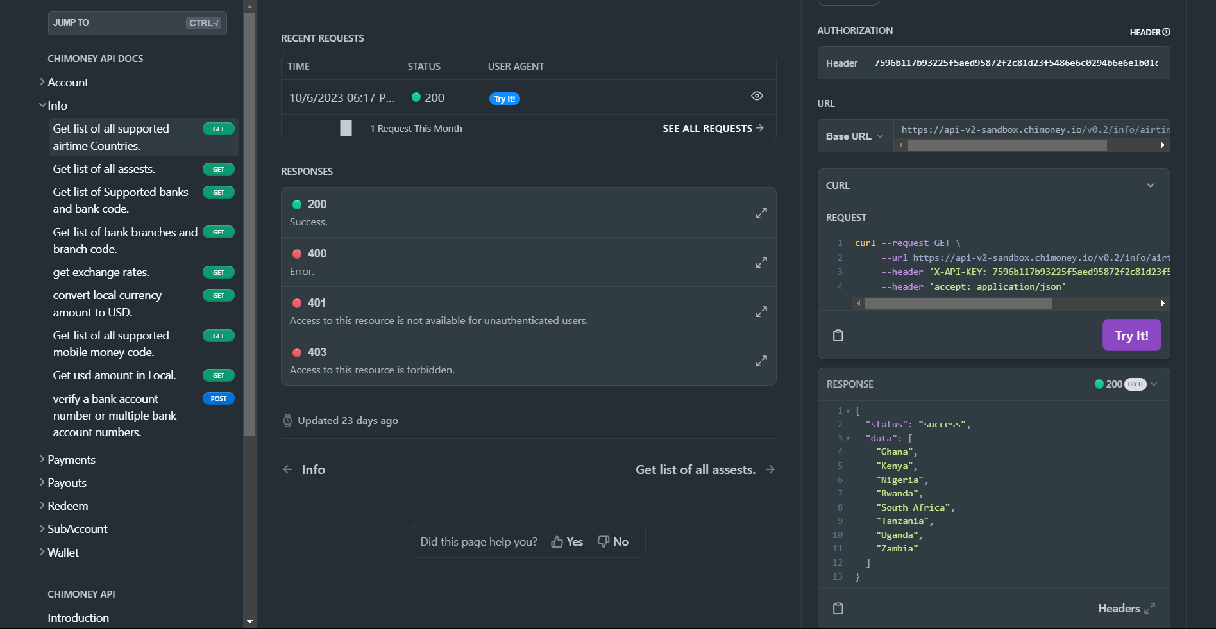Expand the Redeem section

[63, 506]
